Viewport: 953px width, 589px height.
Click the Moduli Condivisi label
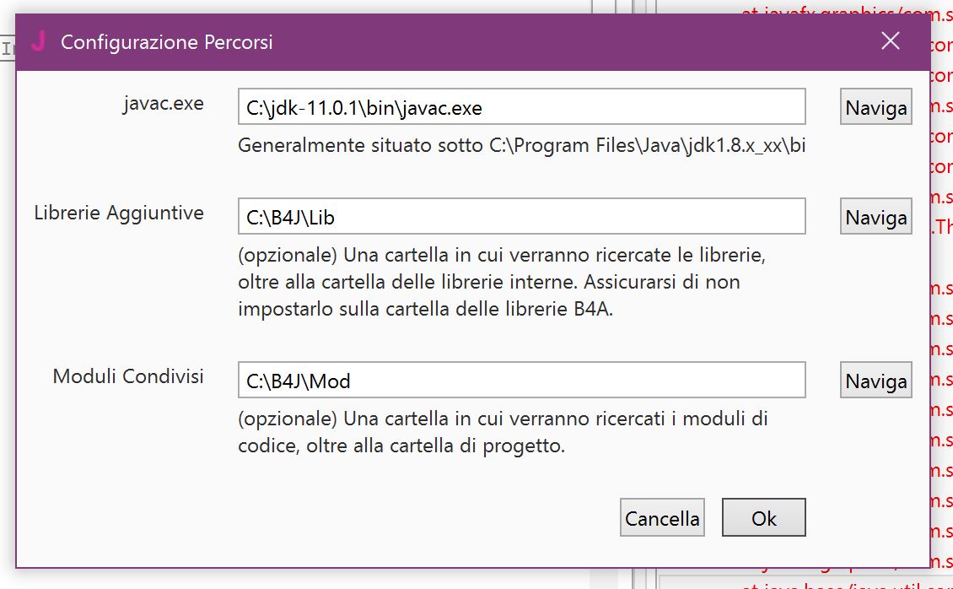pos(128,376)
